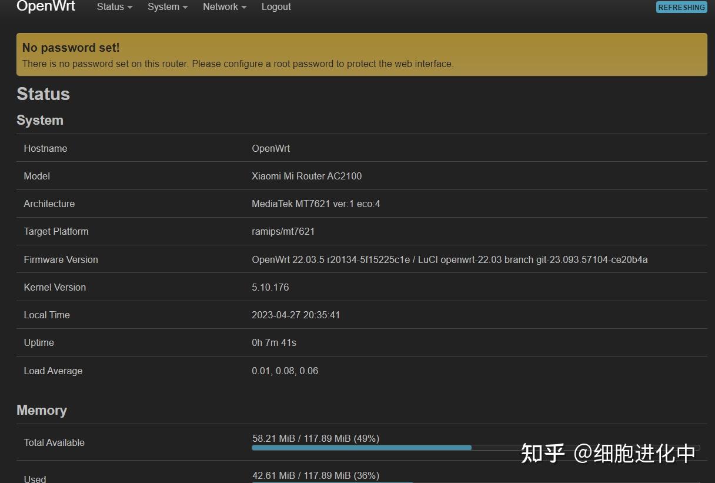The image size is (715, 483).
Task: Click the Logout menu item
Action: [x=276, y=7]
